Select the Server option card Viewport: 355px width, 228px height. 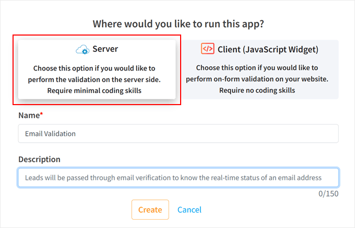tap(97, 70)
